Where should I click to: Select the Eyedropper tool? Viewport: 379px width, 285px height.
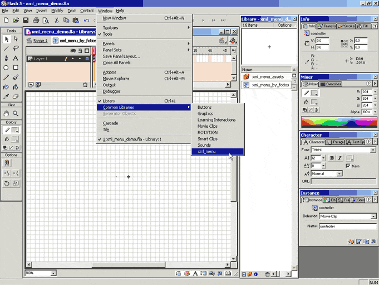tap(6, 96)
